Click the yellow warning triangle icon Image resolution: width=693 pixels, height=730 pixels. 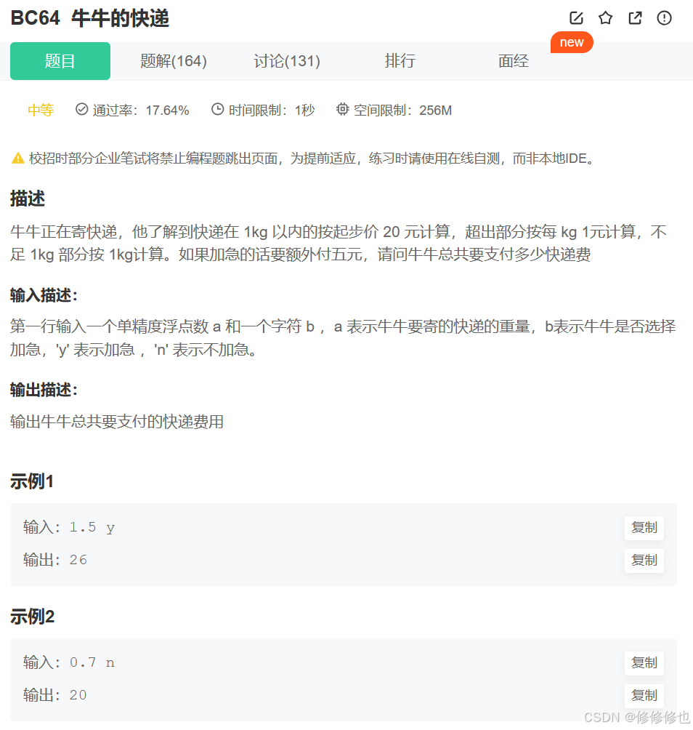pos(17,157)
